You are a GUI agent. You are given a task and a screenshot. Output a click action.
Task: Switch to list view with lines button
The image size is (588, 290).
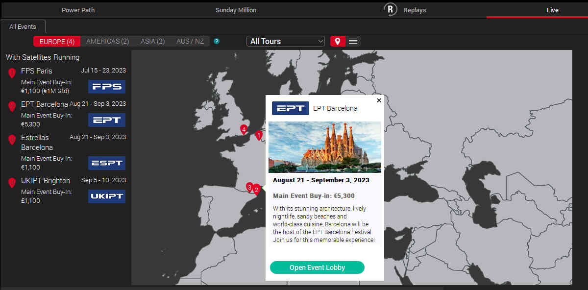(353, 41)
